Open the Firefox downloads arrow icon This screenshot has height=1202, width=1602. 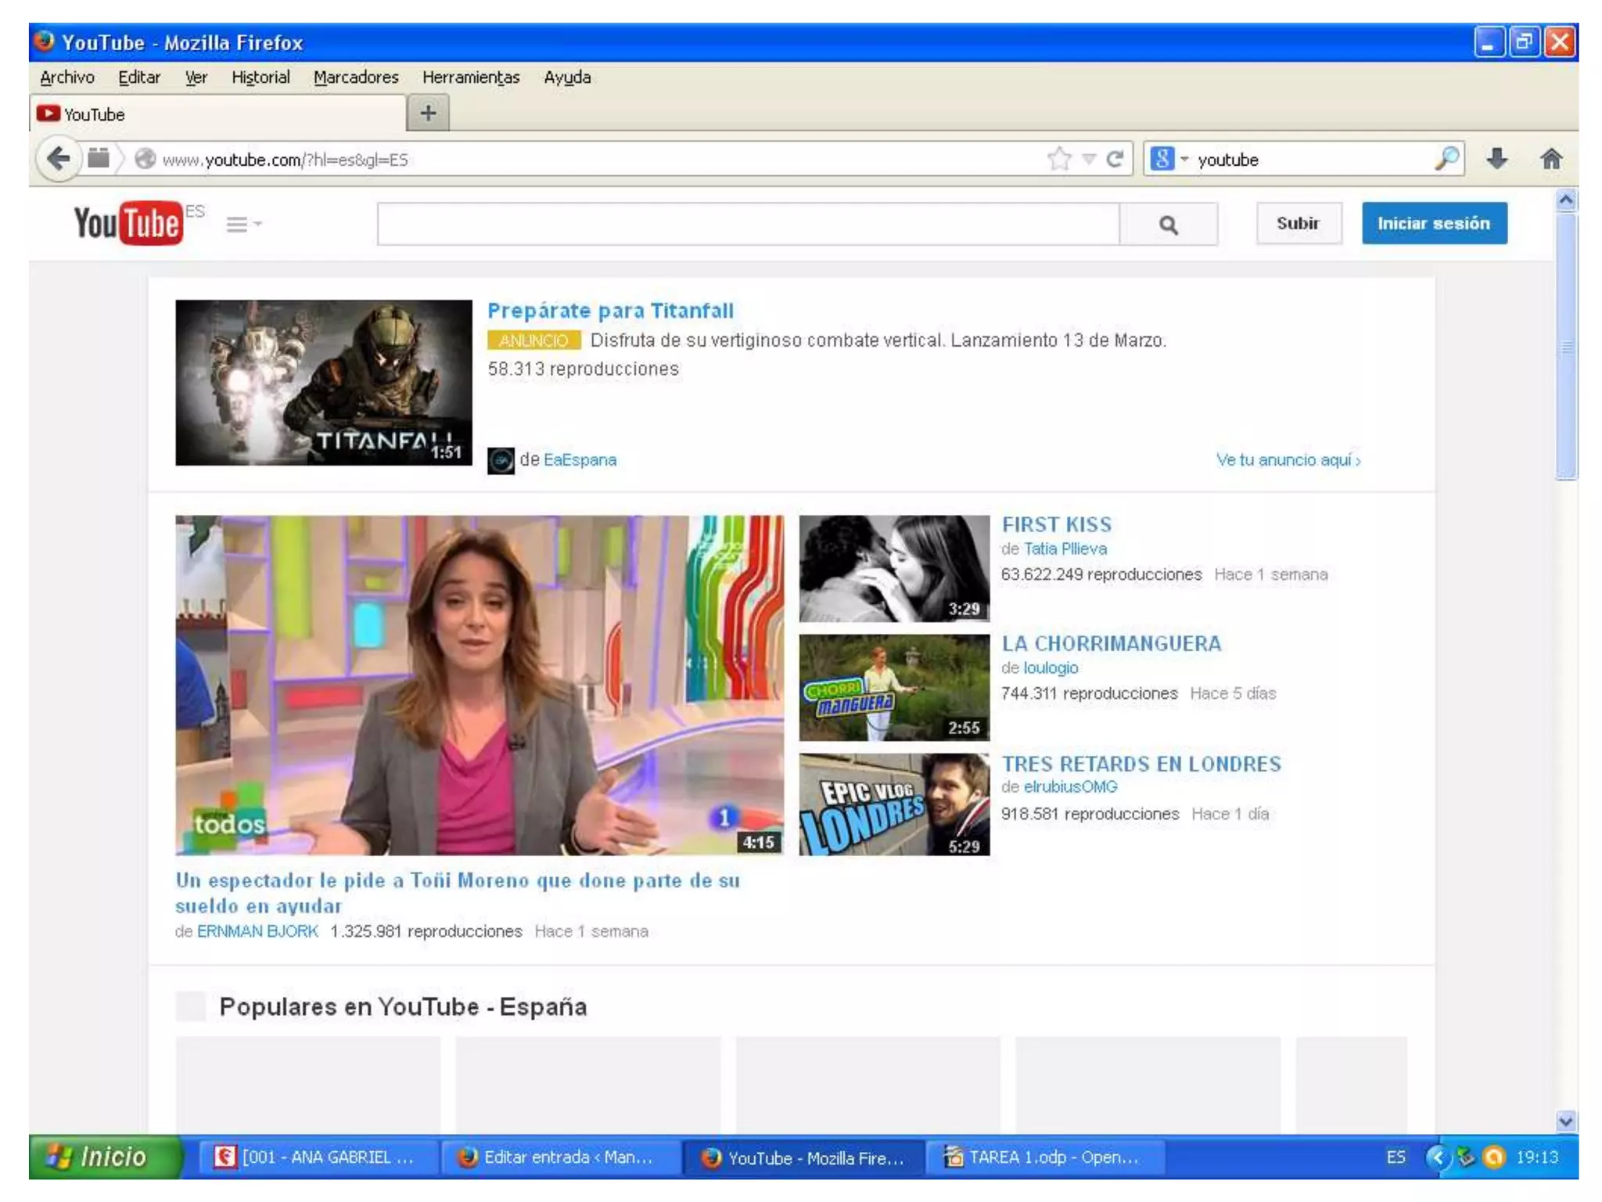coord(1496,160)
